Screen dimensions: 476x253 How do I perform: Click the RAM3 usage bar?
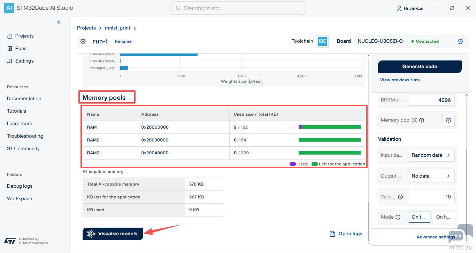click(x=330, y=153)
